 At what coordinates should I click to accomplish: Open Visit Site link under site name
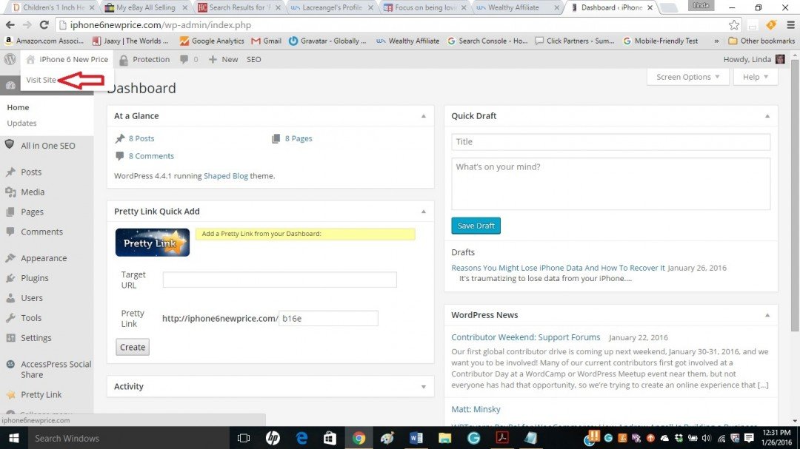pyautogui.click(x=41, y=80)
